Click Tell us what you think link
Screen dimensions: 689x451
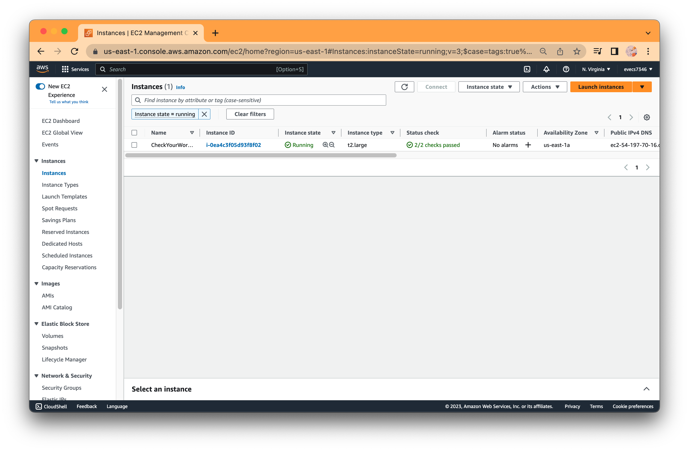(69, 102)
